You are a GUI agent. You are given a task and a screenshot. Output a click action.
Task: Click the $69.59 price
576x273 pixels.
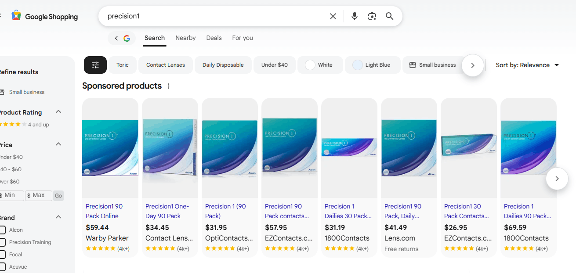coord(515,228)
